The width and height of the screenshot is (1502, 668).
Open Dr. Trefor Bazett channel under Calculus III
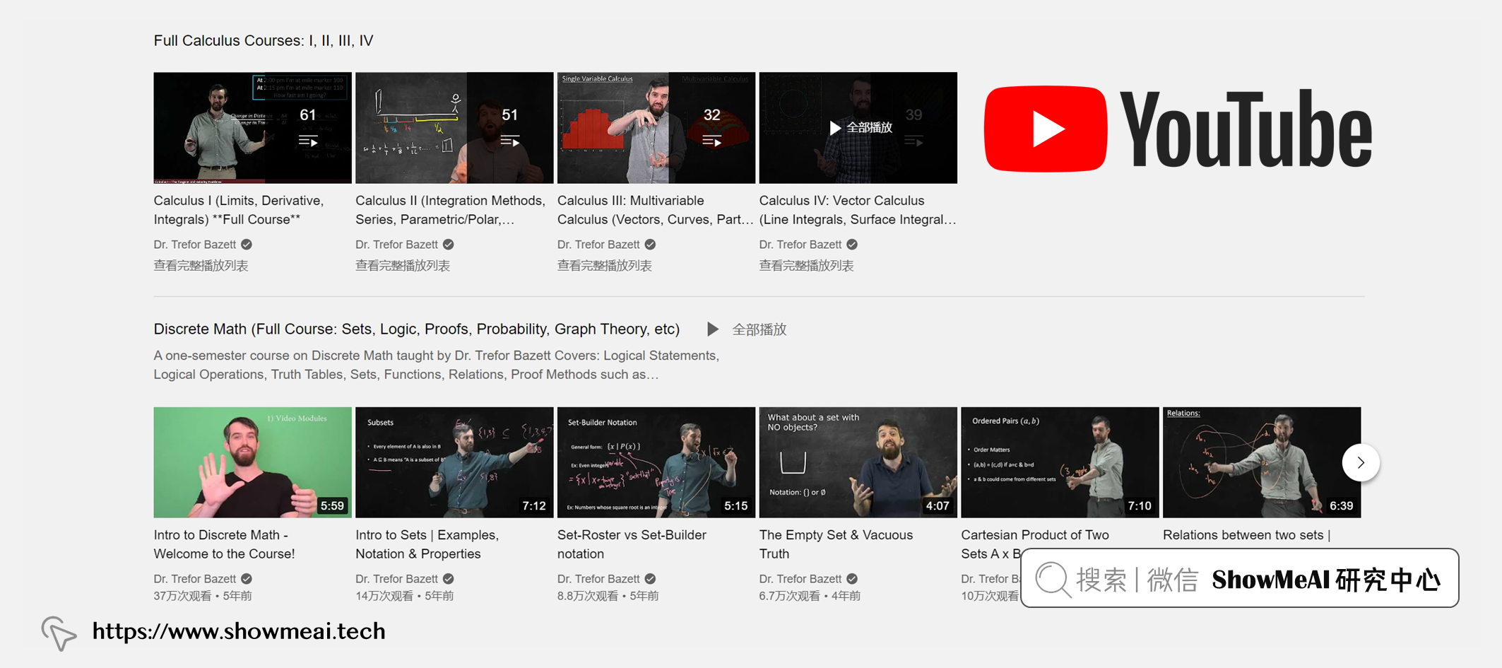point(598,245)
